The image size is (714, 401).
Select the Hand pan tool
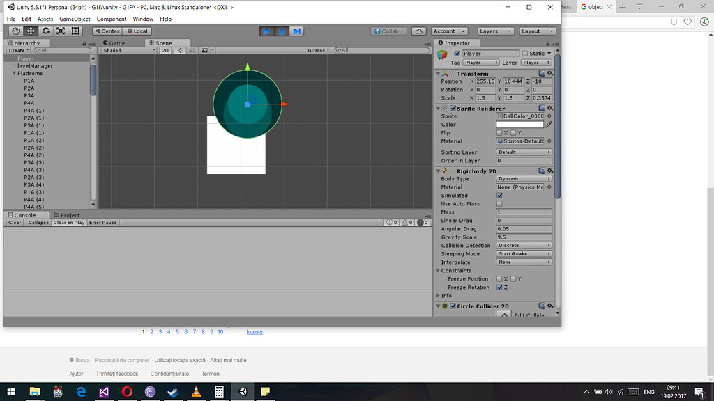(15, 31)
